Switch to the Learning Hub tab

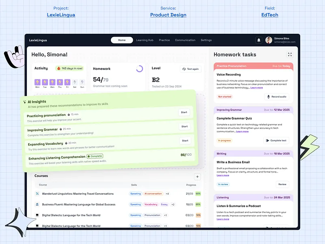pos(145,40)
